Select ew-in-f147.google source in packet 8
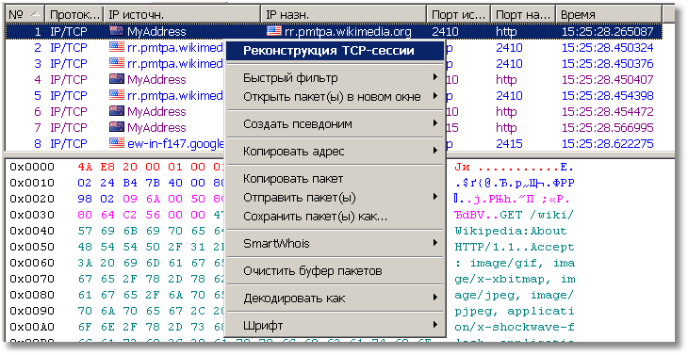688x355 pixels. 175,144
